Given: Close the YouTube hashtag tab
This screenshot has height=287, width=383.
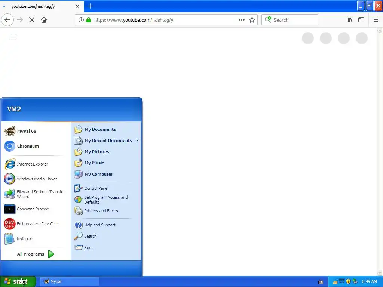Looking at the screenshot, I should 77,6.
